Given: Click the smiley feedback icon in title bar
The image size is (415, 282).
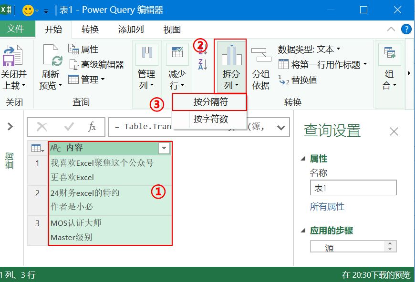Looking at the screenshot, I should pyautogui.click(x=28, y=9).
